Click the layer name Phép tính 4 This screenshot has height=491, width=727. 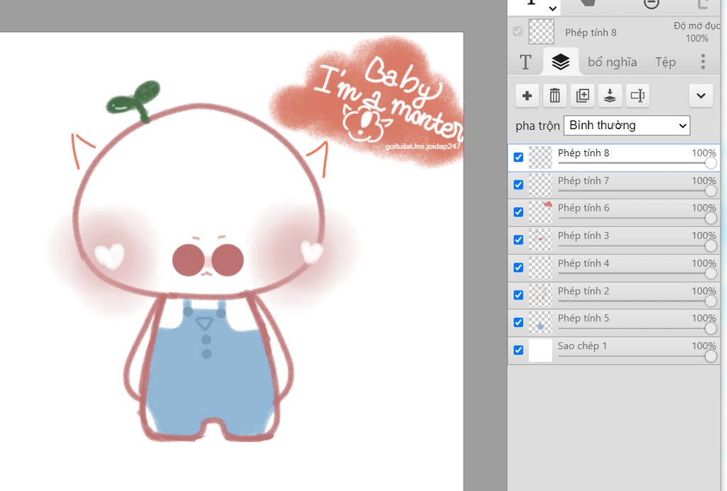pyautogui.click(x=584, y=263)
